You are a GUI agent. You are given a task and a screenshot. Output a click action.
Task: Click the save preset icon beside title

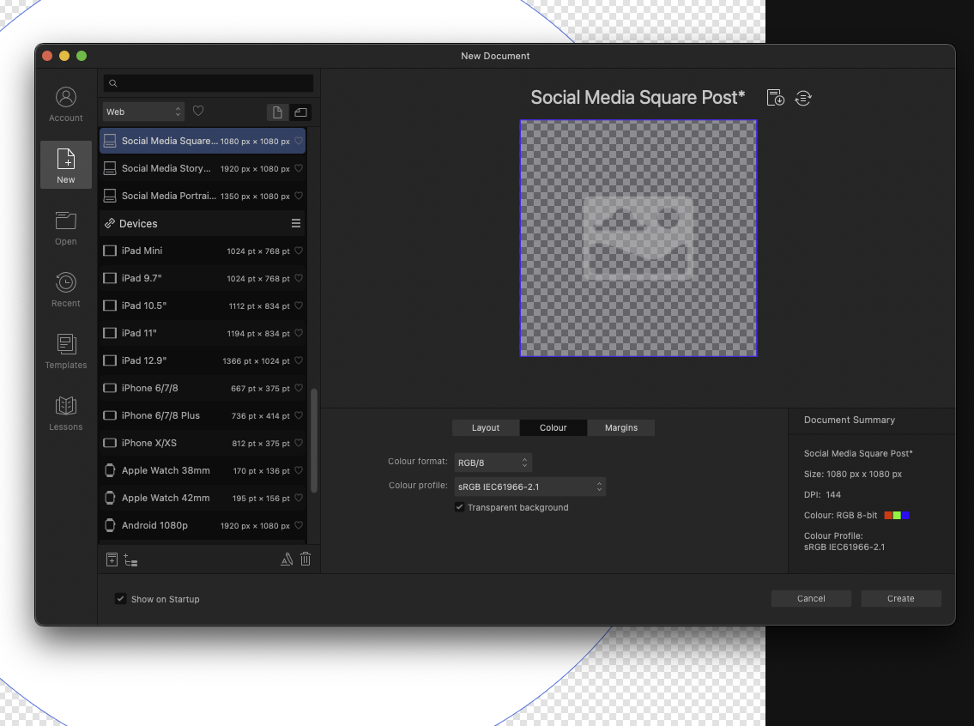click(x=775, y=98)
